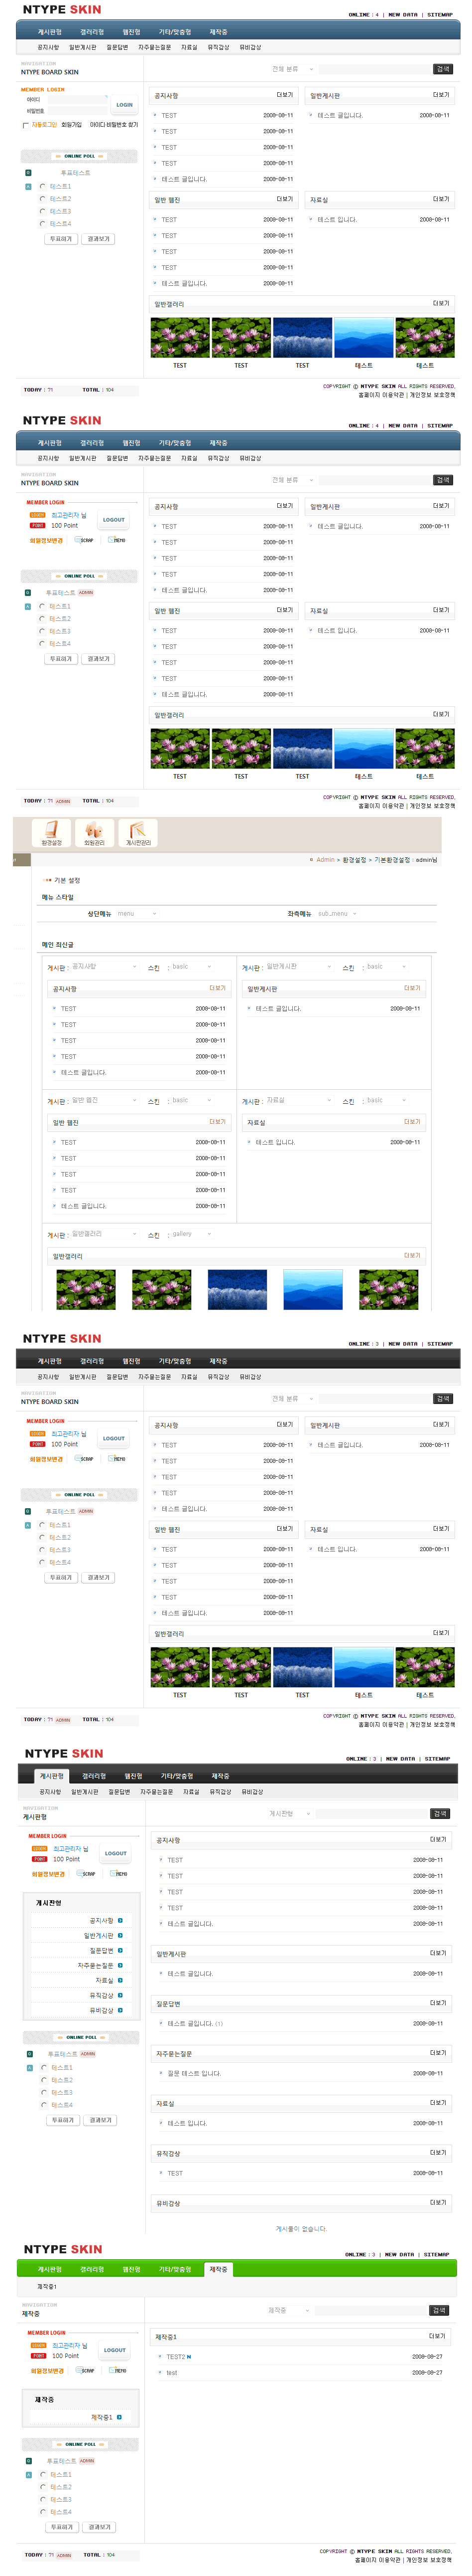The image size is (472, 2576).
Task: Click the Admin home icon in admin breadcrumb
Action: tap(311, 860)
